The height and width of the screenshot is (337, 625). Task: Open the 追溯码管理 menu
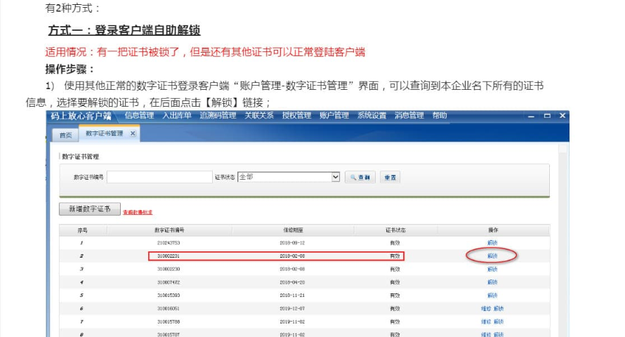tap(218, 116)
